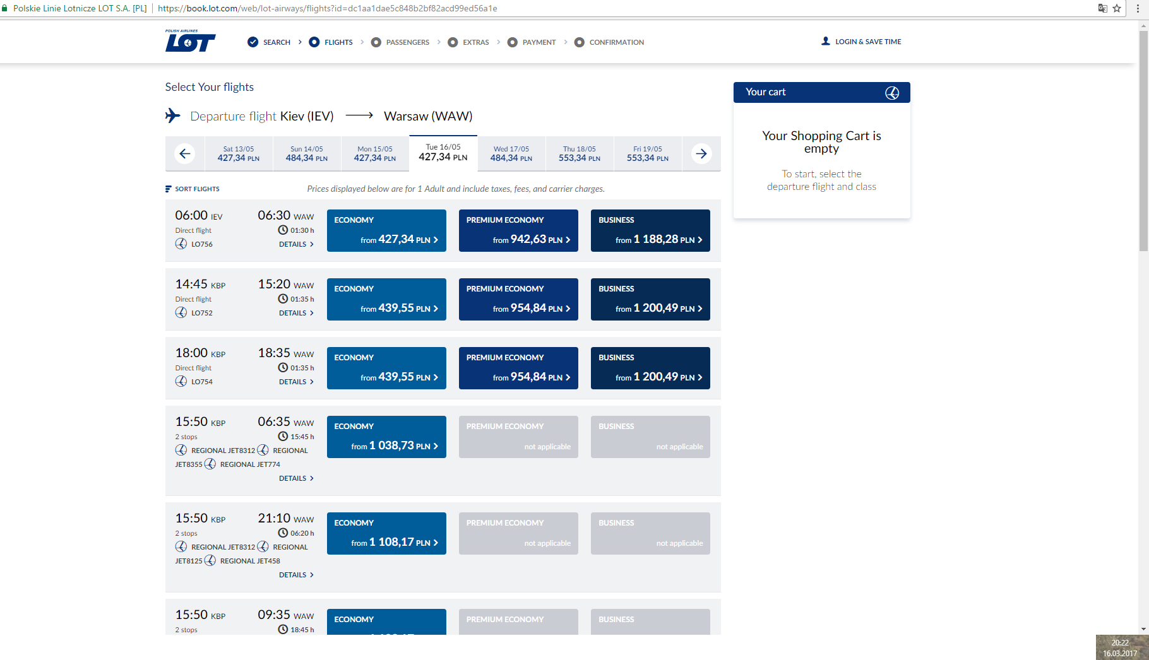
Task: Choose Economy from 1 108,17 PLN
Action: tap(386, 533)
